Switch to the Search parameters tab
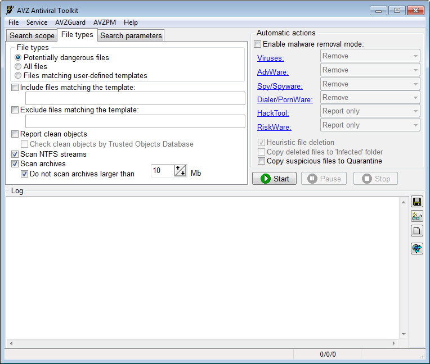430x364 pixels. pyautogui.click(x=131, y=35)
